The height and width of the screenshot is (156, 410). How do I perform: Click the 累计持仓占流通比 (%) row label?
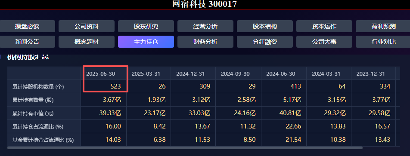tap(44, 126)
